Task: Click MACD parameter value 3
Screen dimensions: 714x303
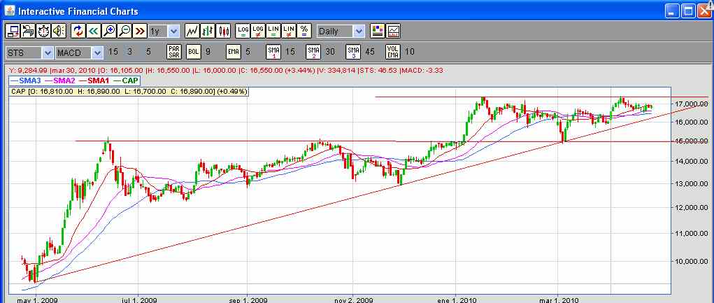Action: pyautogui.click(x=130, y=52)
